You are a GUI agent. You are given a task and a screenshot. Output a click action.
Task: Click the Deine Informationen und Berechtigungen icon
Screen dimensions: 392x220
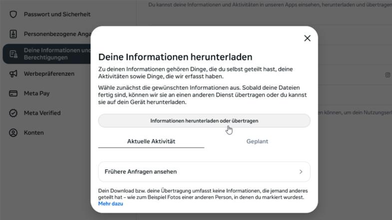[x=13, y=54]
